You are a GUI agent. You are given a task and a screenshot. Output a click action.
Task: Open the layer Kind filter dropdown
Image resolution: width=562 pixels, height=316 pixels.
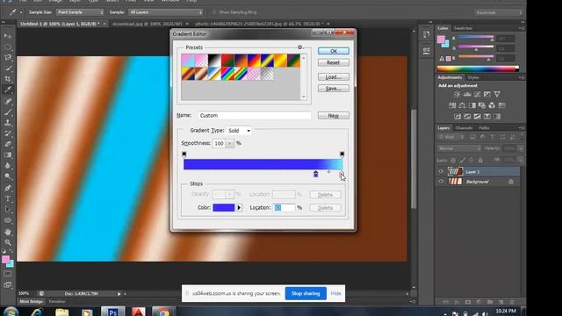(x=451, y=137)
